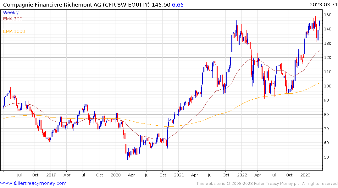Viewport: 338px width, 188px height.
Task: Click the 2019 year label on time axis
Action: pos(51,175)
